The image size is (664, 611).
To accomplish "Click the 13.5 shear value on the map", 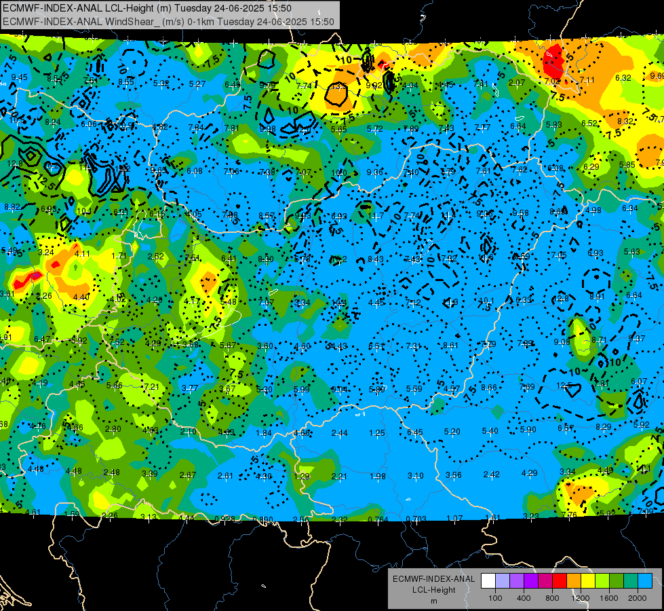I will (x=338, y=86).
